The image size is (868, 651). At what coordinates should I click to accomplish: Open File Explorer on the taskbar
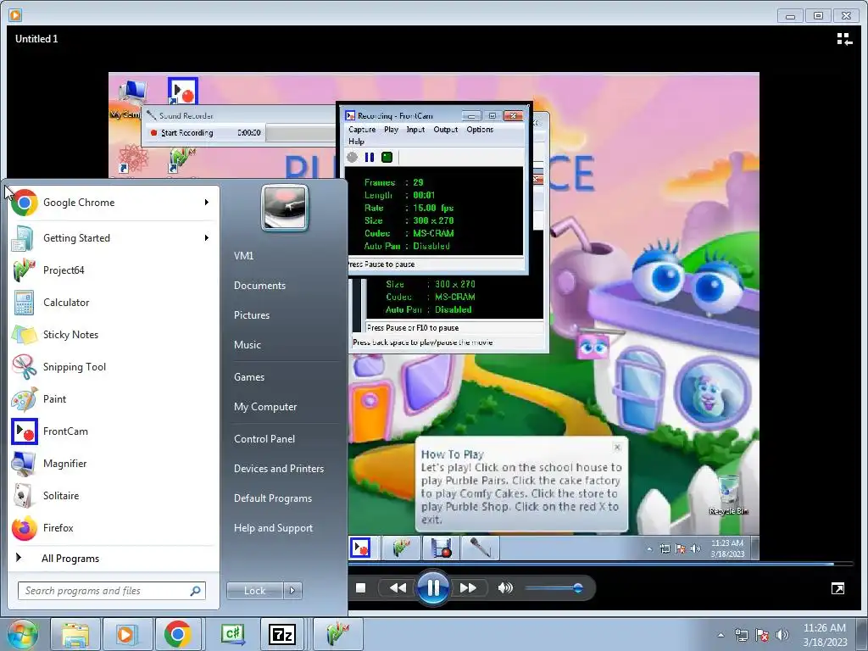75,634
